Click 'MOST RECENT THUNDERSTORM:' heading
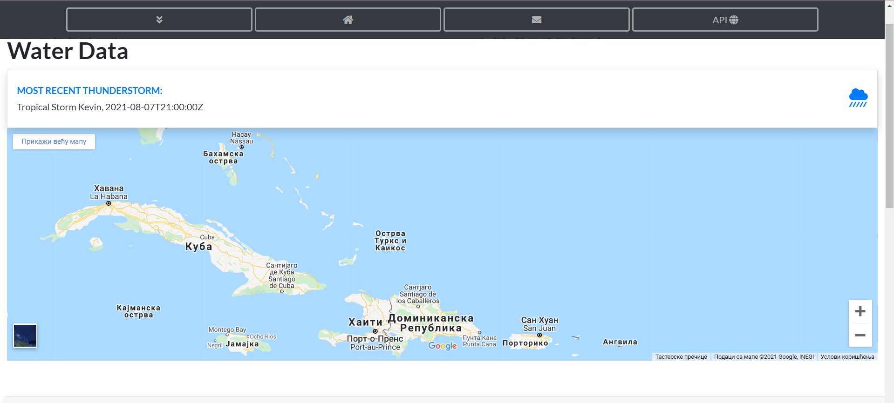The image size is (894, 403). pos(89,91)
